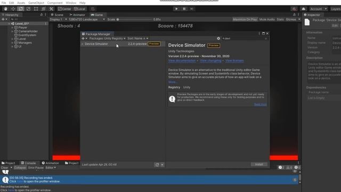Select the Rotate tool in the toolbar

21,9
